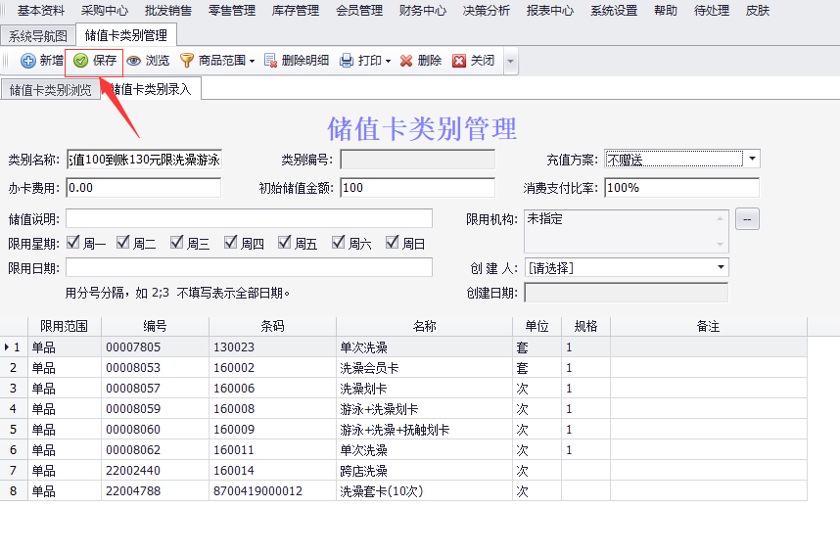Toggle the 周五 checkbox
840x554 pixels.
point(285,242)
